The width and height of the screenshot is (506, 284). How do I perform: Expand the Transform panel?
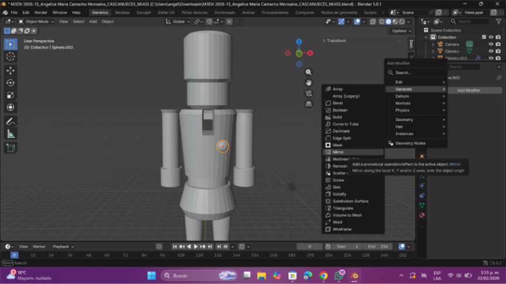click(x=336, y=41)
